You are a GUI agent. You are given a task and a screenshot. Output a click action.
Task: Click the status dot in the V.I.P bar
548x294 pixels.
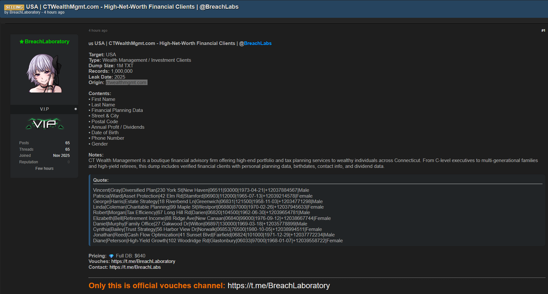coord(76,109)
